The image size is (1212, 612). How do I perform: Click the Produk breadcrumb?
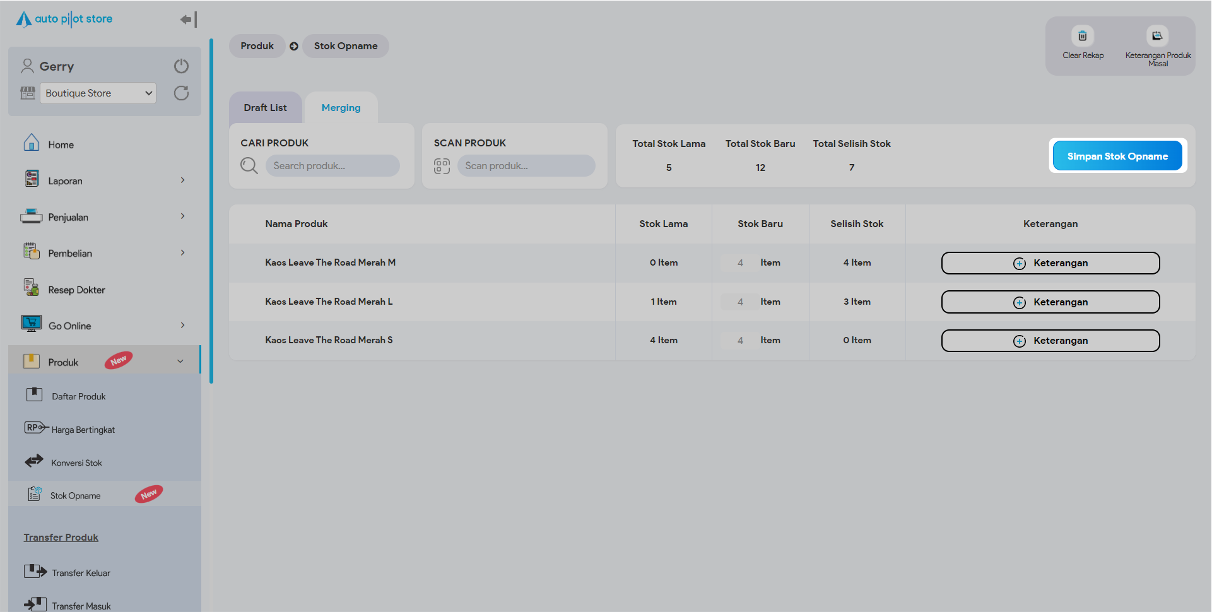point(257,46)
